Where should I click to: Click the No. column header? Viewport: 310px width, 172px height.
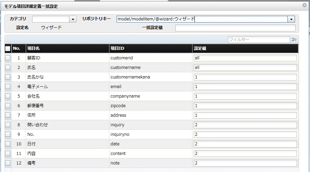point(18,48)
